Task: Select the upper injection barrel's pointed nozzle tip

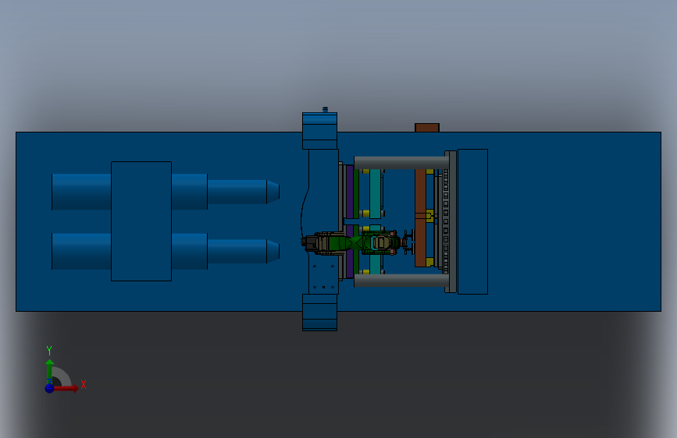Action: tap(273, 192)
